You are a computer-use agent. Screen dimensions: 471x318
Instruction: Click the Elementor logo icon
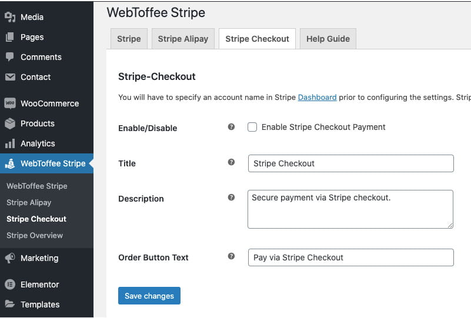(10, 284)
